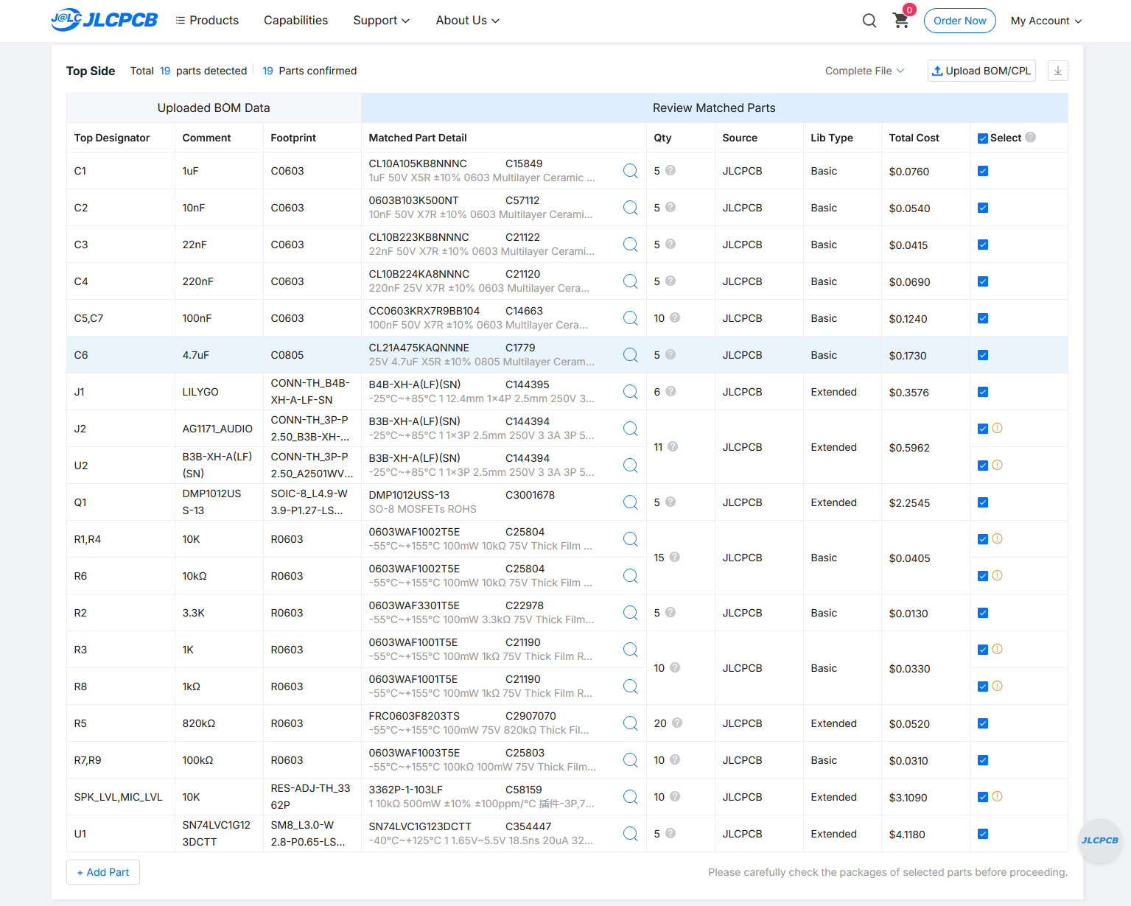Click the Lib Type column header
This screenshot has height=906, width=1131.
pos(832,138)
